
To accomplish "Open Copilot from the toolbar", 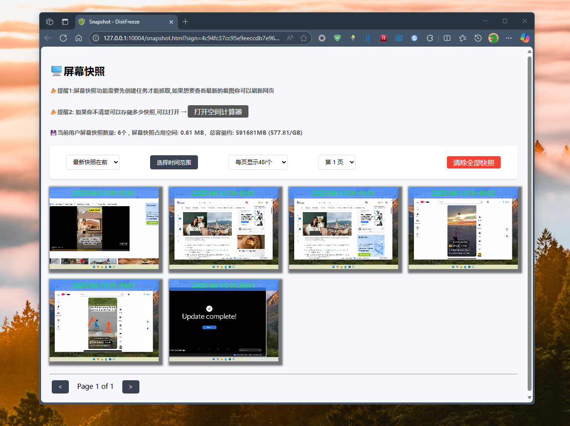I will (525, 38).
